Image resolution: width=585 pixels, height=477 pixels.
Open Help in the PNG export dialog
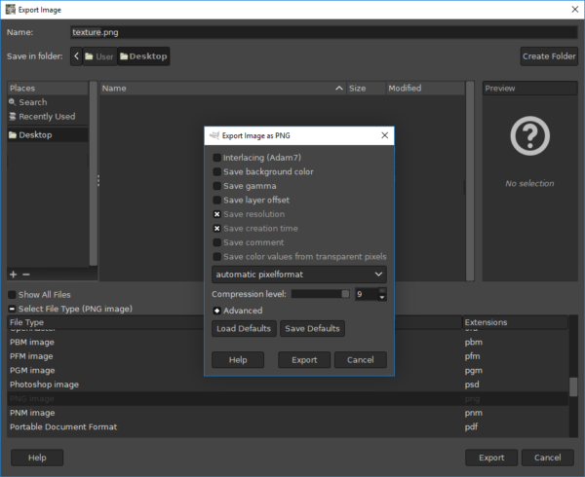(x=238, y=360)
